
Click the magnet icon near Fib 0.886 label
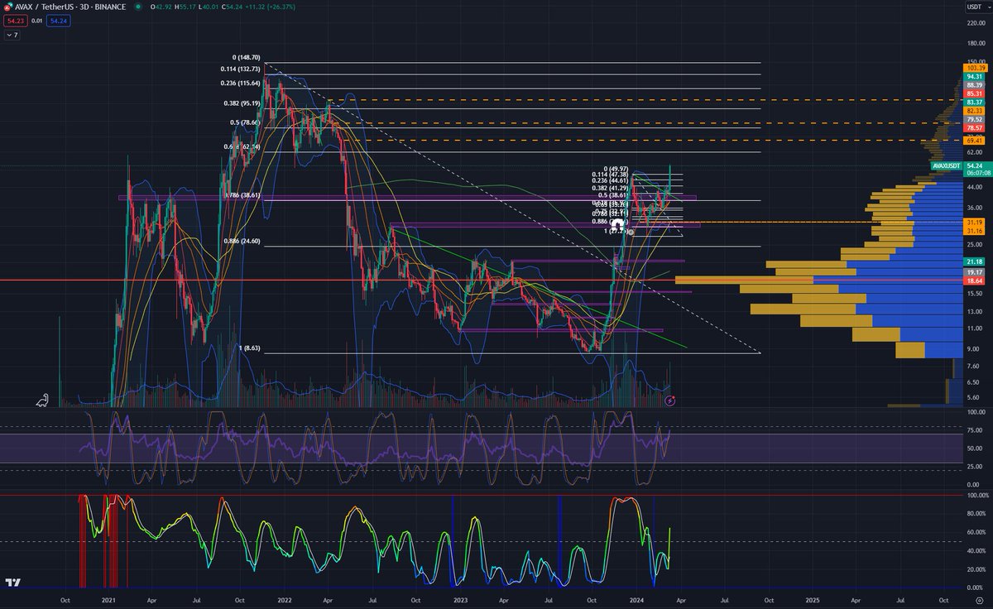[x=617, y=223]
